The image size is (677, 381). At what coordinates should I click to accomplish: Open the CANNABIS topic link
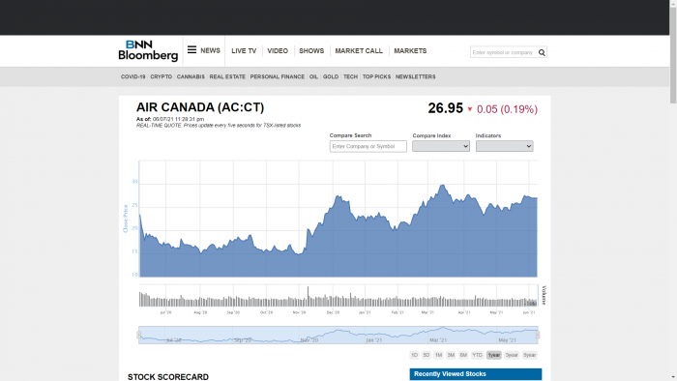point(191,76)
